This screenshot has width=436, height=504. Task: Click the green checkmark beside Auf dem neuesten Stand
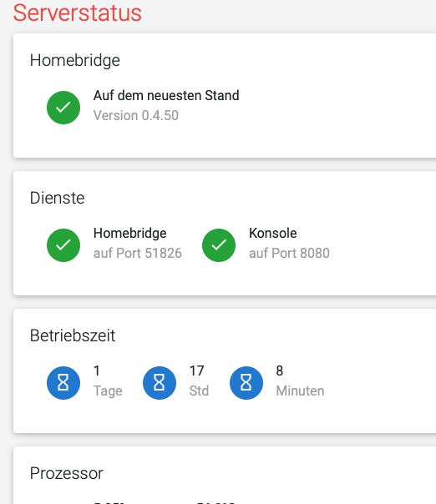(63, 108)
